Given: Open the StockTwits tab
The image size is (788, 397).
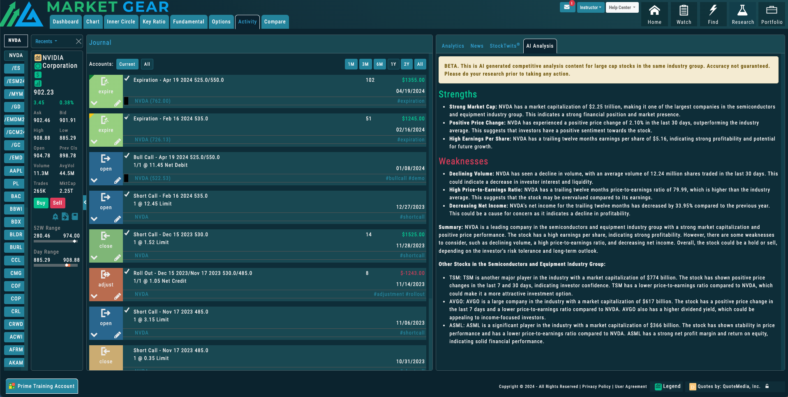Looking at the screenshot, I should point(504,46).
